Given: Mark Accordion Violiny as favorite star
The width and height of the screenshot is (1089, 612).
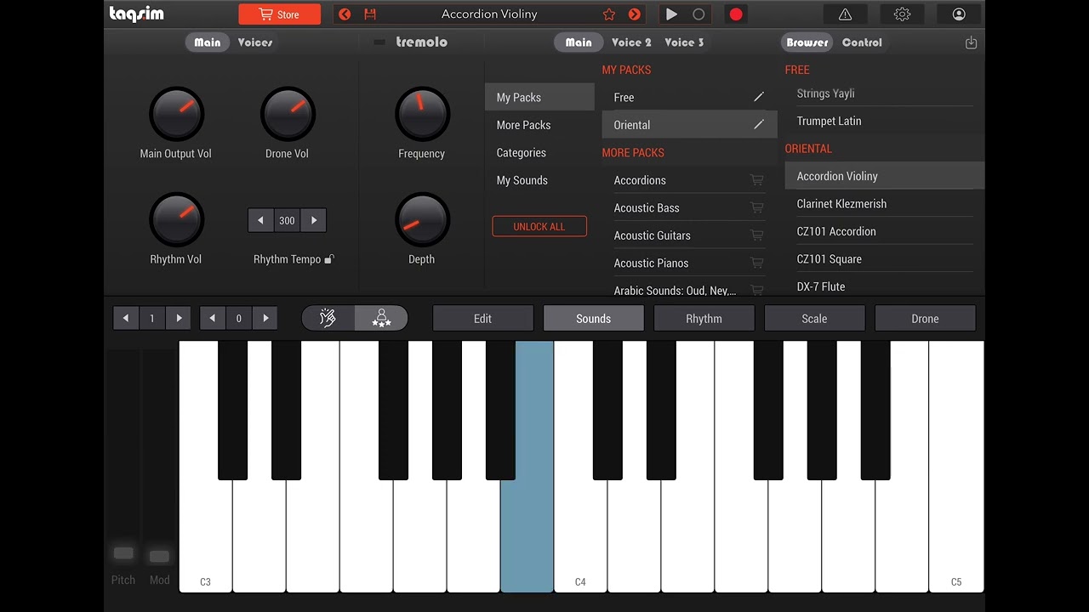Looking at the screenshot, I should (x=609, y=14).
